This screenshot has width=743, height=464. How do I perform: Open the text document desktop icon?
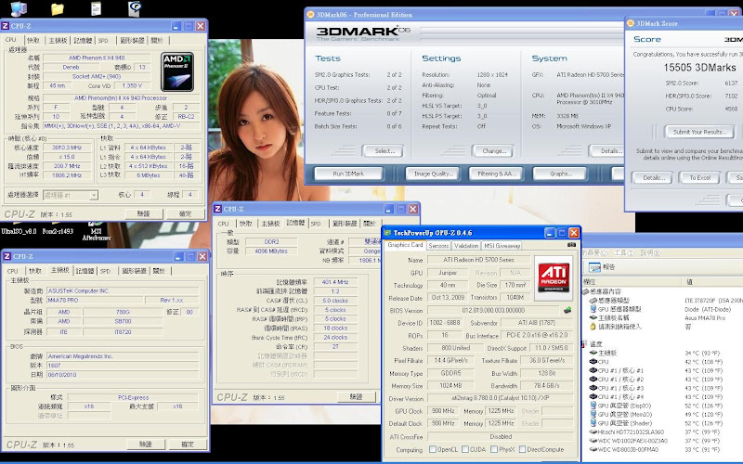[x=96, y=8]
